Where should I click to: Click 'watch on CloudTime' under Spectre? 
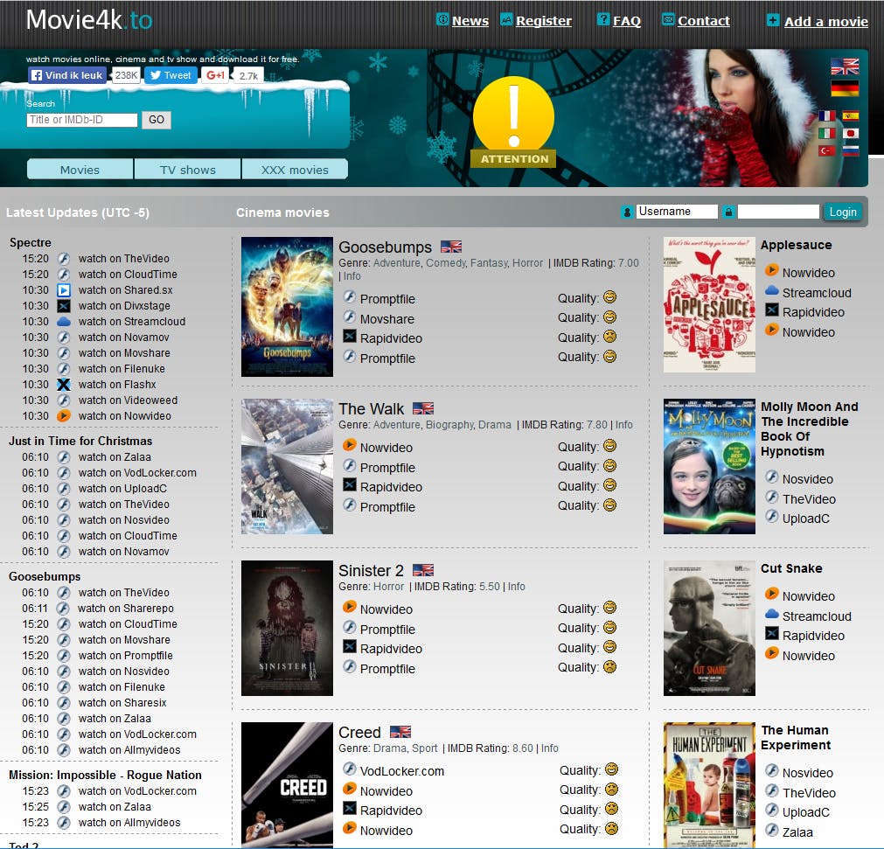[128, 275]
